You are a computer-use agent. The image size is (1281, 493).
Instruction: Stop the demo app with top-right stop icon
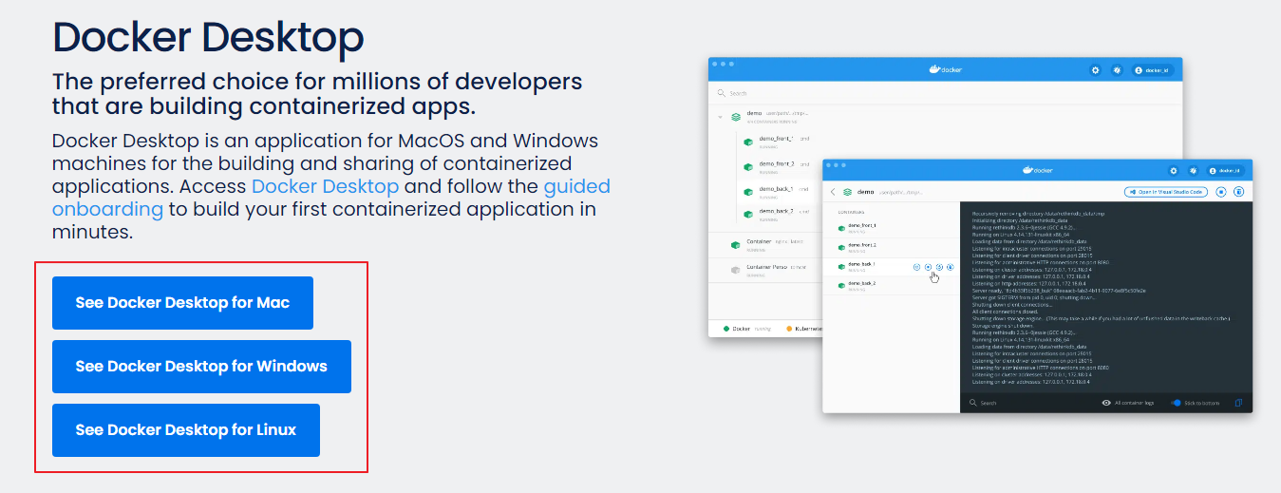click(1221, 192)
